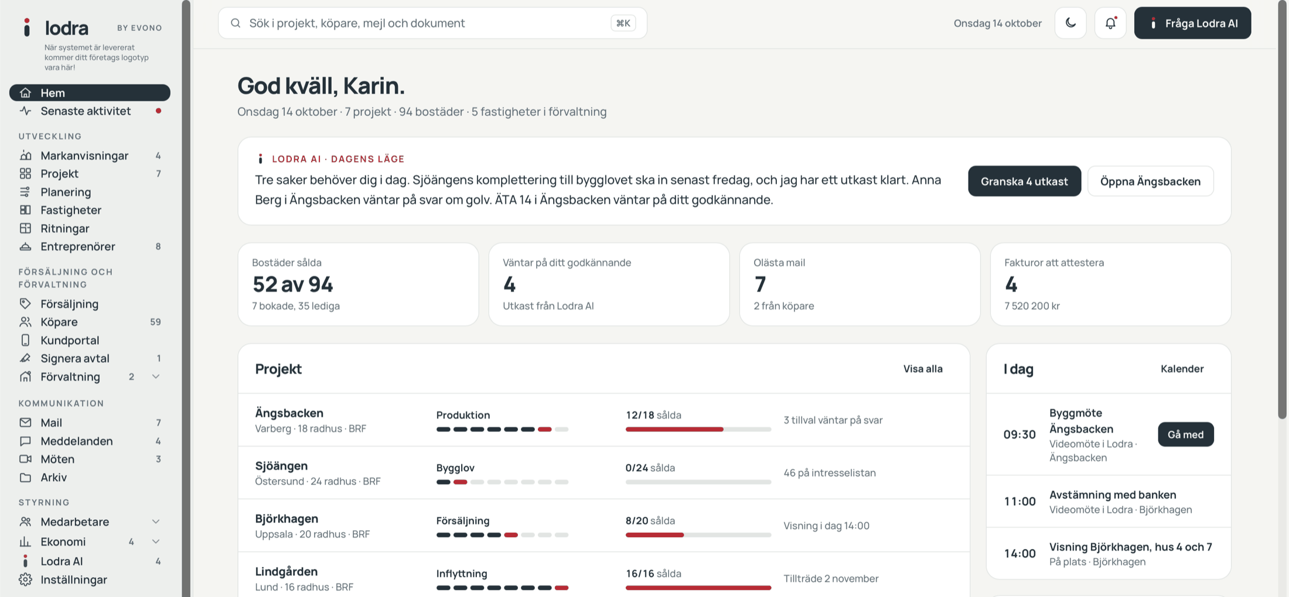Open the Fastigheter icon
Image resolution: width=1289 pixels, height=597 pixels.
pyautogui.click(x=25, y=210)
